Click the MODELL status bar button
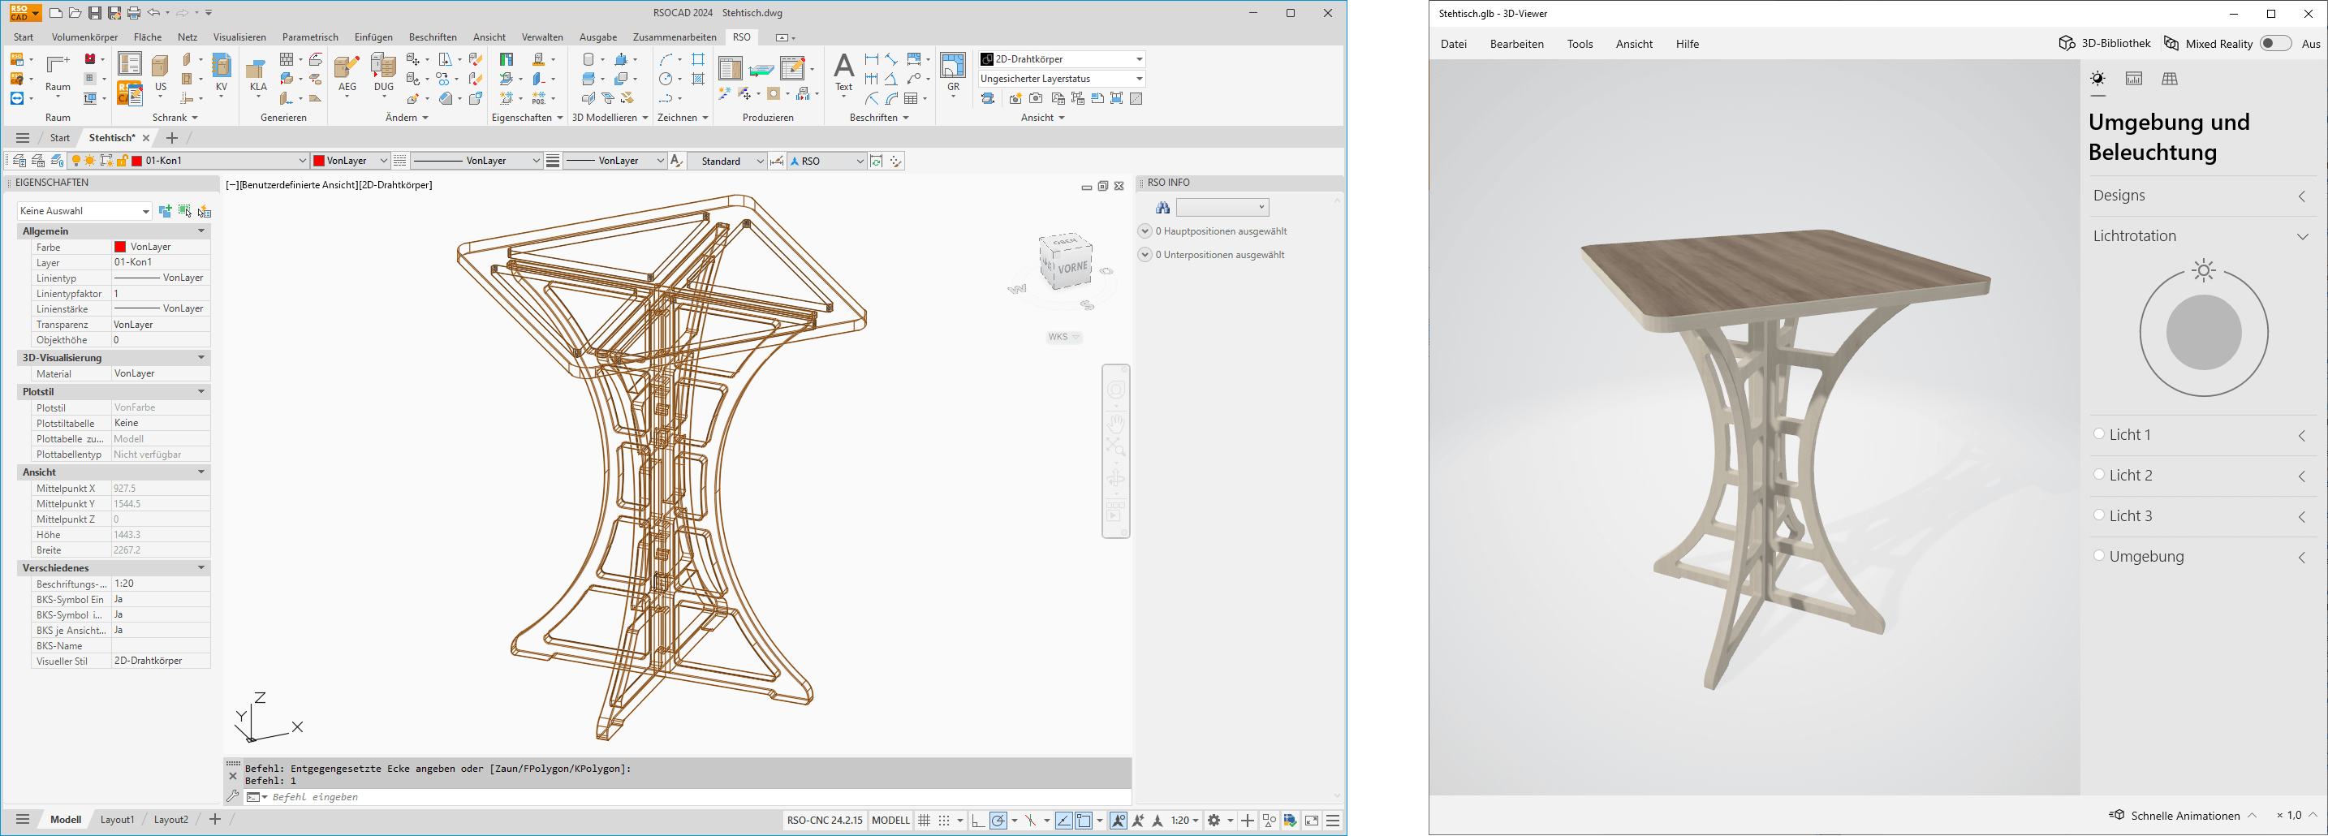The height and width of the screenshot is (836, 2328). [890, 821]
